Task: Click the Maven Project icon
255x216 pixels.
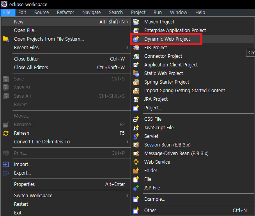Action: [136, 21]
